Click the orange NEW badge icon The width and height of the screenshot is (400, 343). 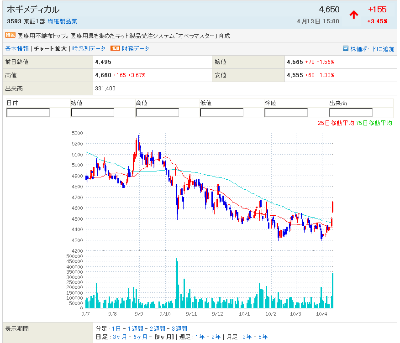(x=115, y=49)
